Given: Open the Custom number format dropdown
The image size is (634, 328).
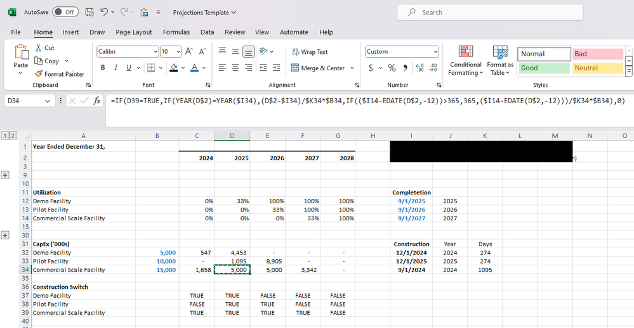Looking at the screenshot, I should coord(402,51).
